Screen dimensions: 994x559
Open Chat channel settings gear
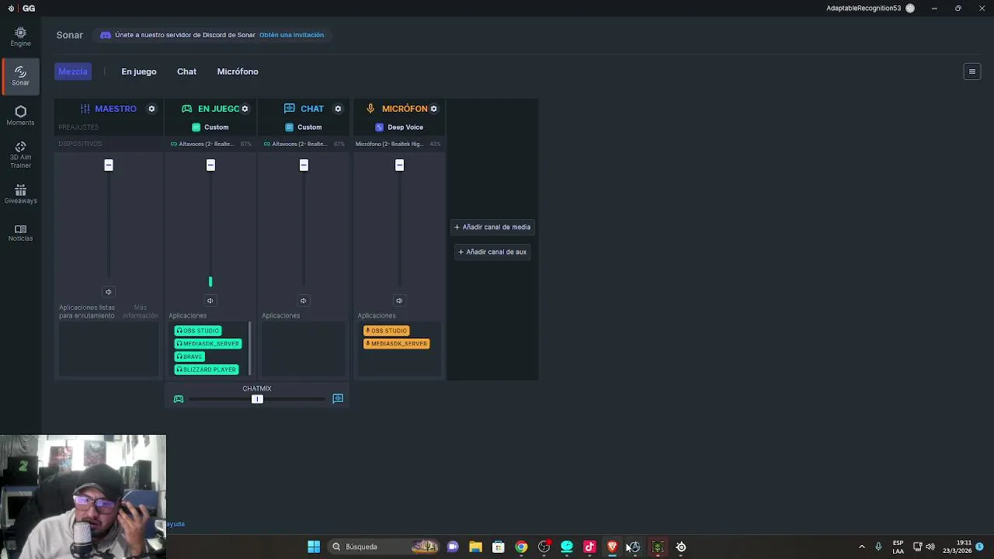click(x=338, y=109)
